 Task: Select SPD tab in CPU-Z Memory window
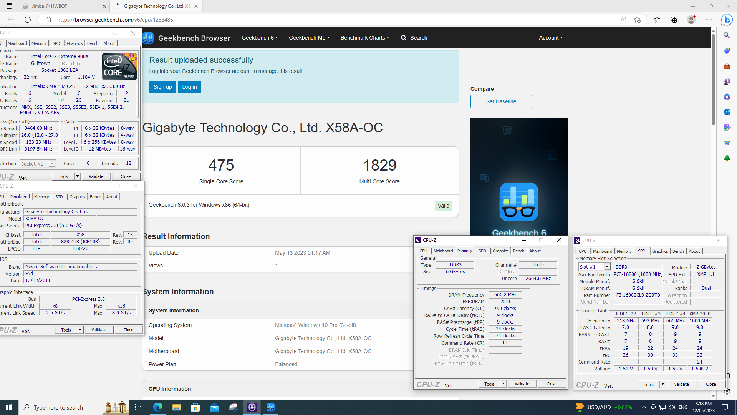pos(482,251)
